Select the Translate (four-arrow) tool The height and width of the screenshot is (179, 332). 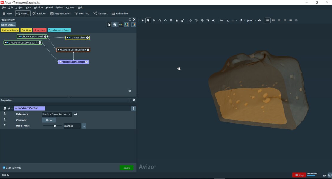tap(154, 21)
